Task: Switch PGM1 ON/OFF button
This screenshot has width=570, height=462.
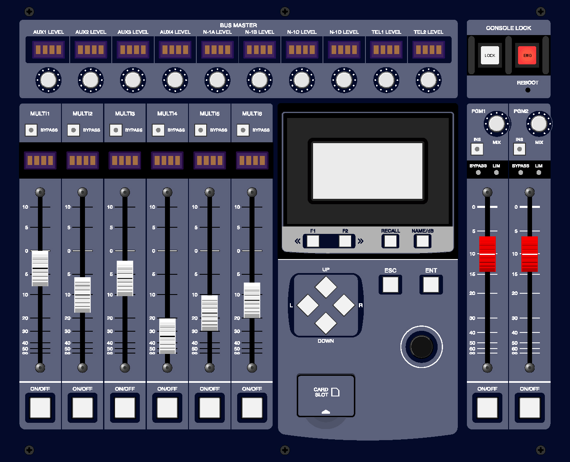Action: tap(488, 408)
